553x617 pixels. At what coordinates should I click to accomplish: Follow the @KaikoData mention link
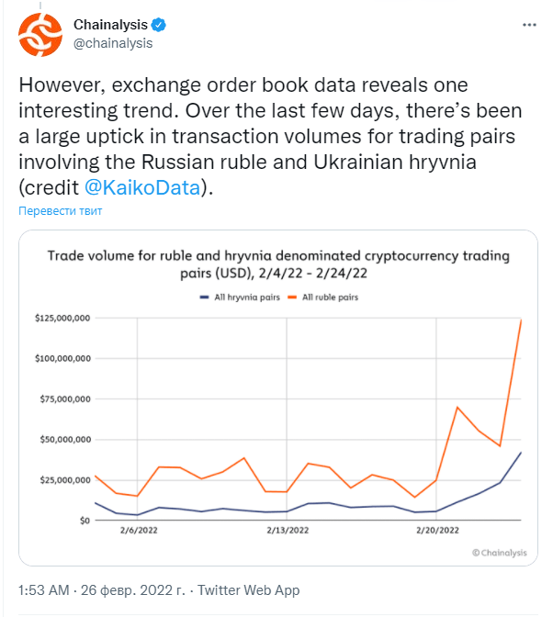pyautogui.click(x=142, y=187)
